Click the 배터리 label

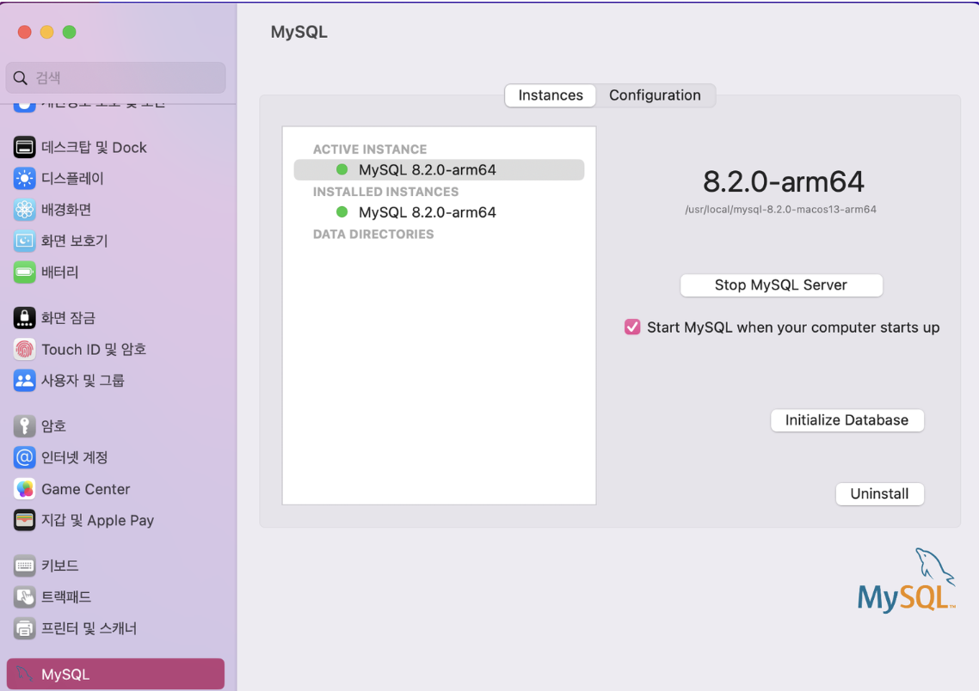[60, 272]
